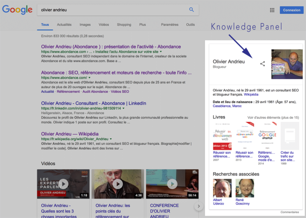Click the Actualité sitelink

coord(47,92)
